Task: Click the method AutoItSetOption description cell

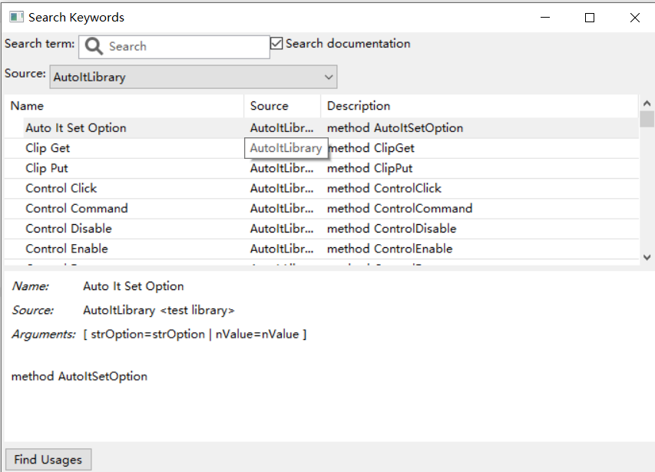Action: click(395, 128)
